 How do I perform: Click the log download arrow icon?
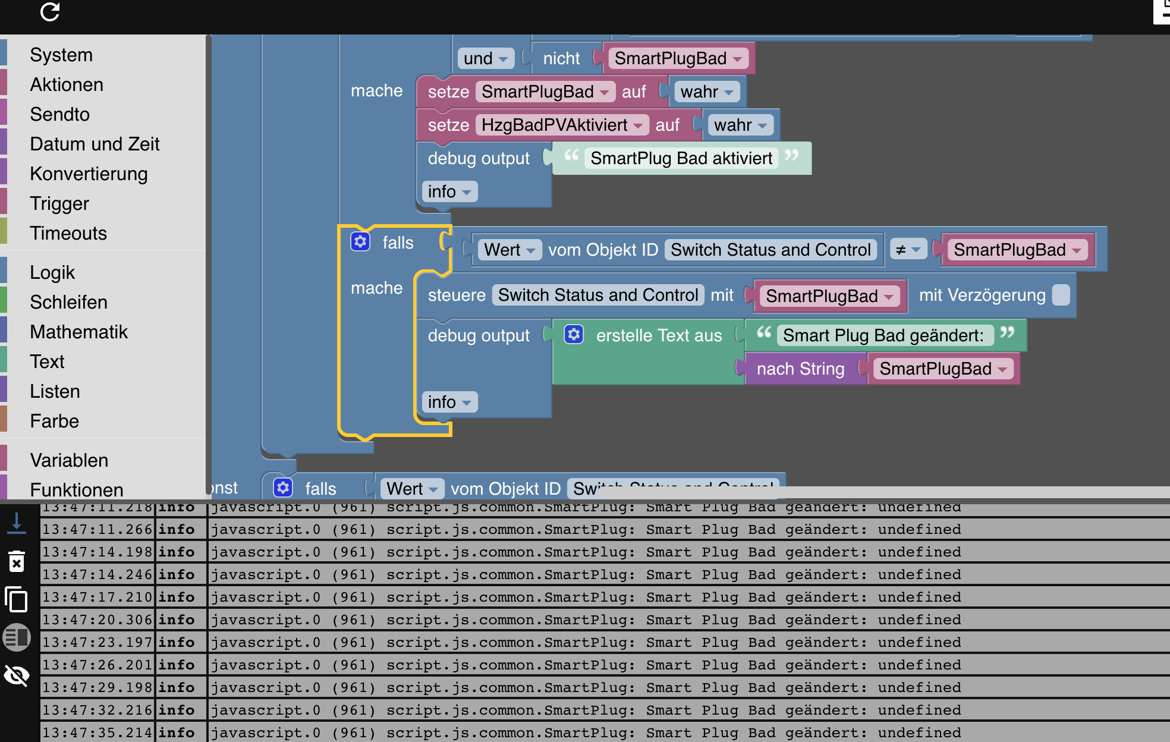pos(17,523)
